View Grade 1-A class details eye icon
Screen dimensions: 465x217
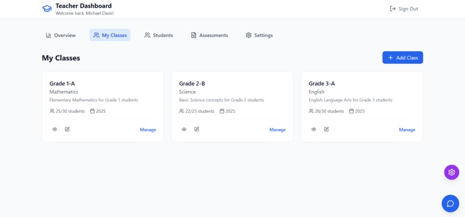tap(55, 130)
